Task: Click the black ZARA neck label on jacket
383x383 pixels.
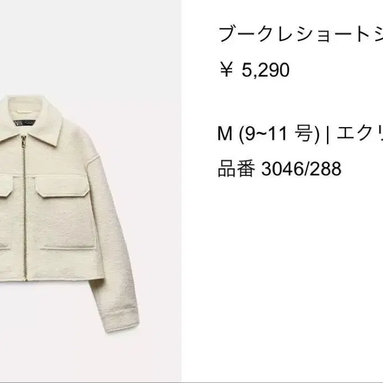Action: [24, 123]
